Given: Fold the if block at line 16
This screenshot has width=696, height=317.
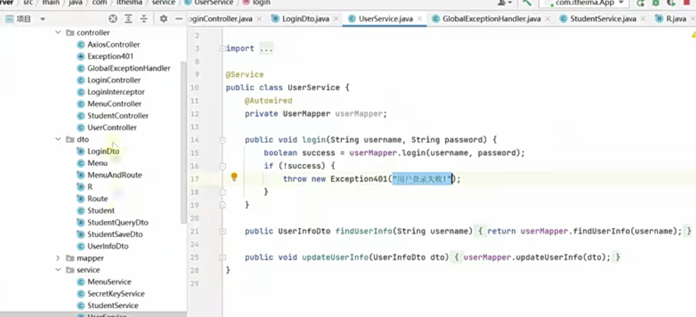Looking at the screenshot, I should point(223,167).
